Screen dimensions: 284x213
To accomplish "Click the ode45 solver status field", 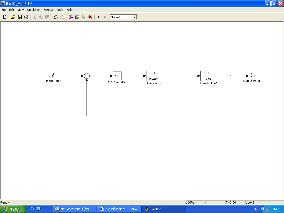I will [x=264, y=202].
